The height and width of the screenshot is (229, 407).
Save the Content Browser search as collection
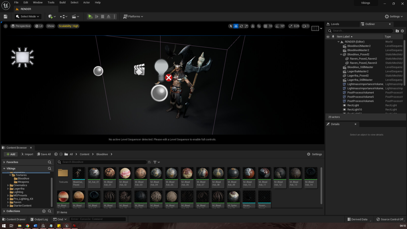[x=150, y=162]
